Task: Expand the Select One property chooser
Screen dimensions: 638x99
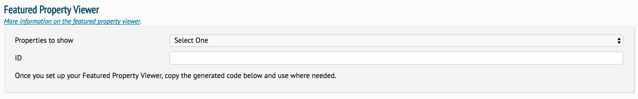Action: click(396, 41)
